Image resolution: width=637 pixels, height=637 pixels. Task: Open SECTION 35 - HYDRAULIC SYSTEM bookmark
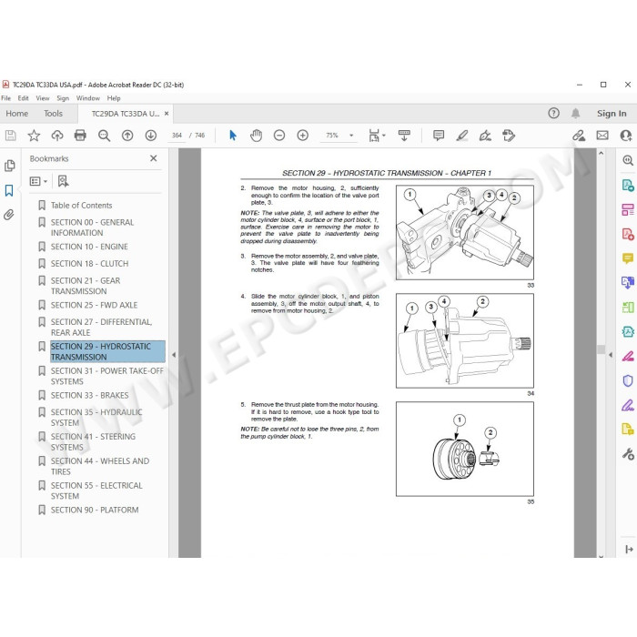coord(96,418)
